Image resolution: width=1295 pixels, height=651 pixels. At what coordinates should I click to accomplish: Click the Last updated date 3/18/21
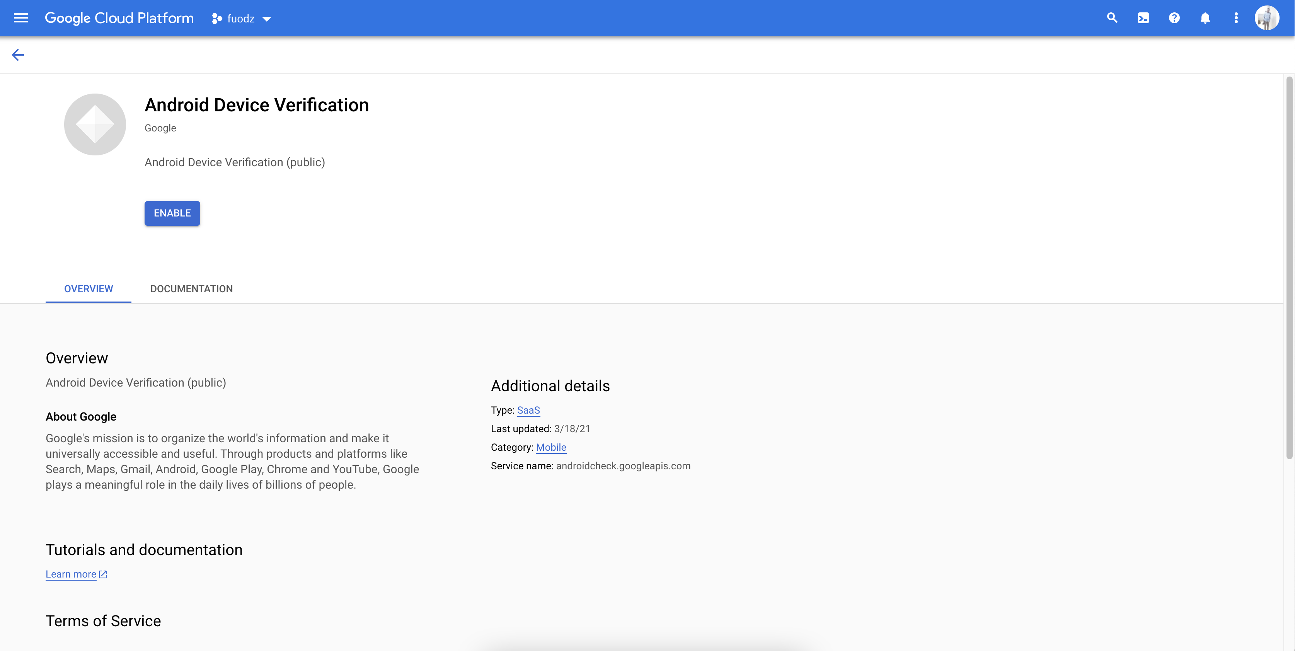(572, 429)
